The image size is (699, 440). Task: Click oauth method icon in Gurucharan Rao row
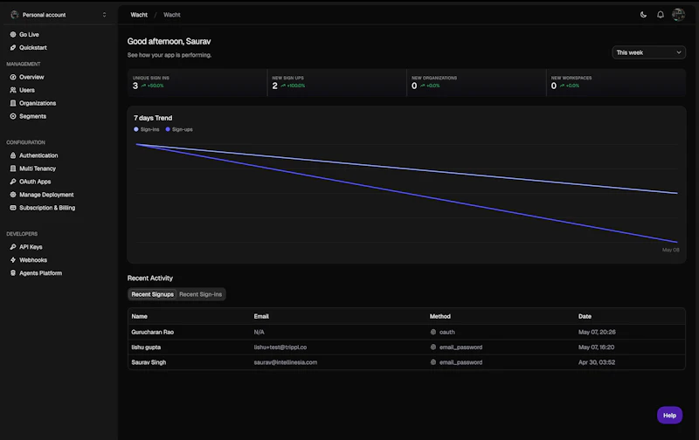433,333
